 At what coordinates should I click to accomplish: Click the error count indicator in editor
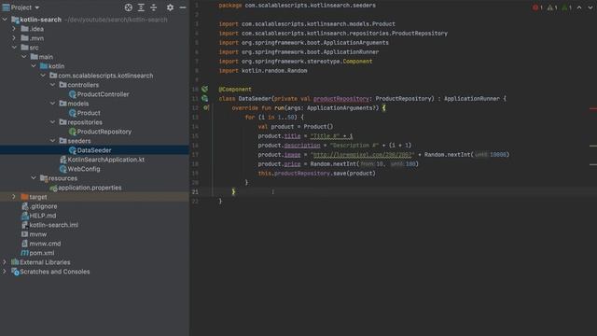537,7
